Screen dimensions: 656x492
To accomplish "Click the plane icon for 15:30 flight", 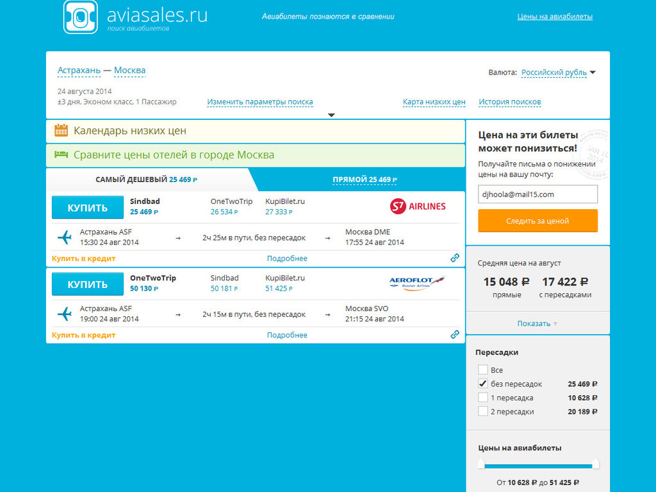I will 65,237.
